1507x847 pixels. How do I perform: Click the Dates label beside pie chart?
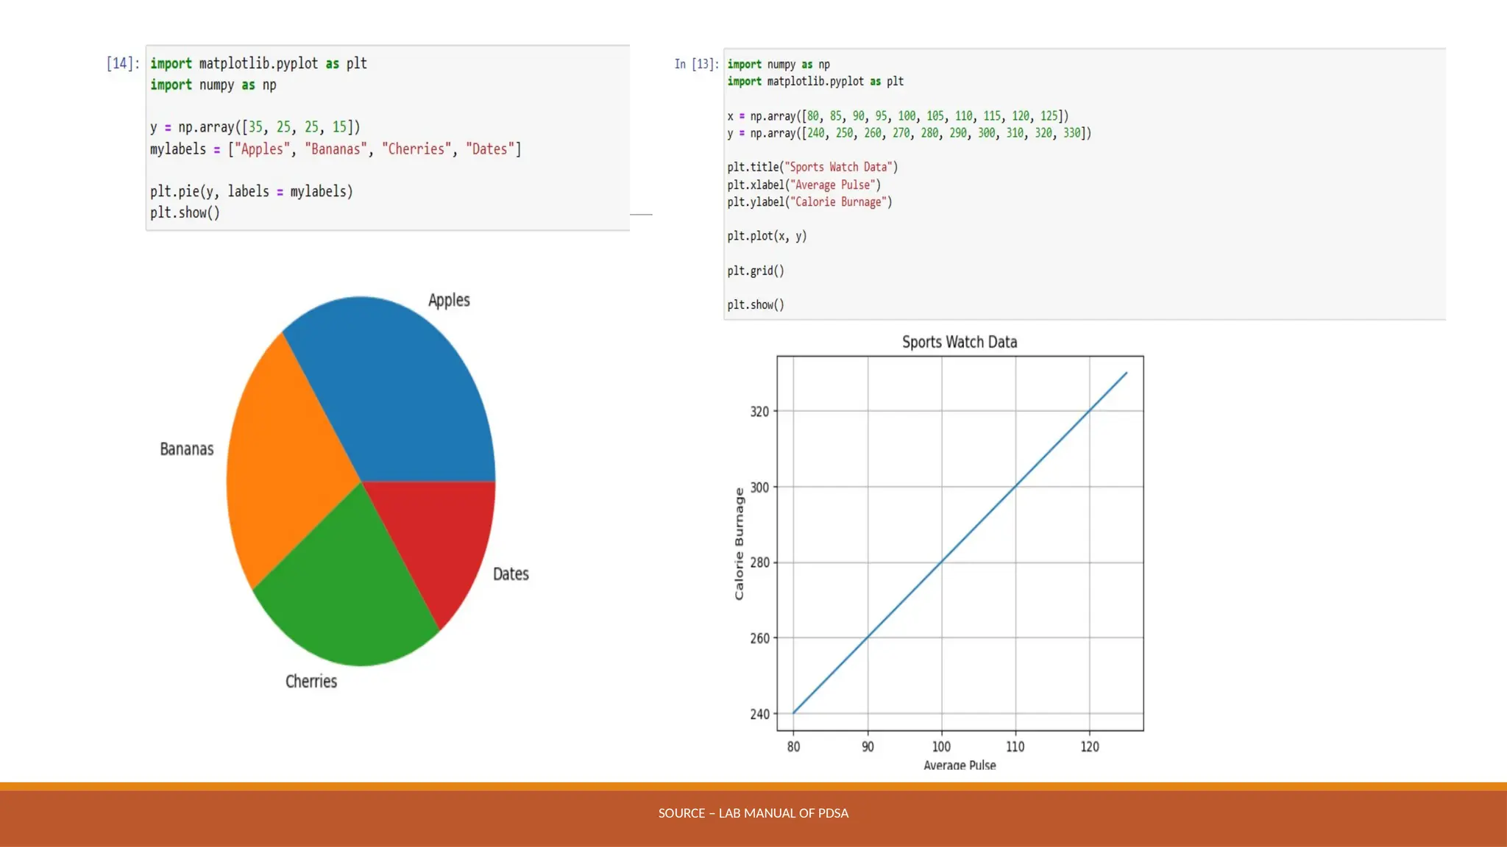click(511, 574)
